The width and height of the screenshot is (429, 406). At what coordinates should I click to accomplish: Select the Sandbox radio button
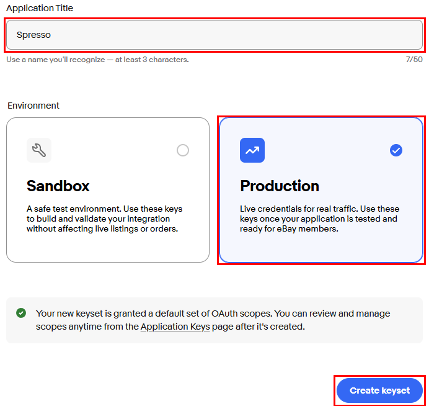pos(183,150)
